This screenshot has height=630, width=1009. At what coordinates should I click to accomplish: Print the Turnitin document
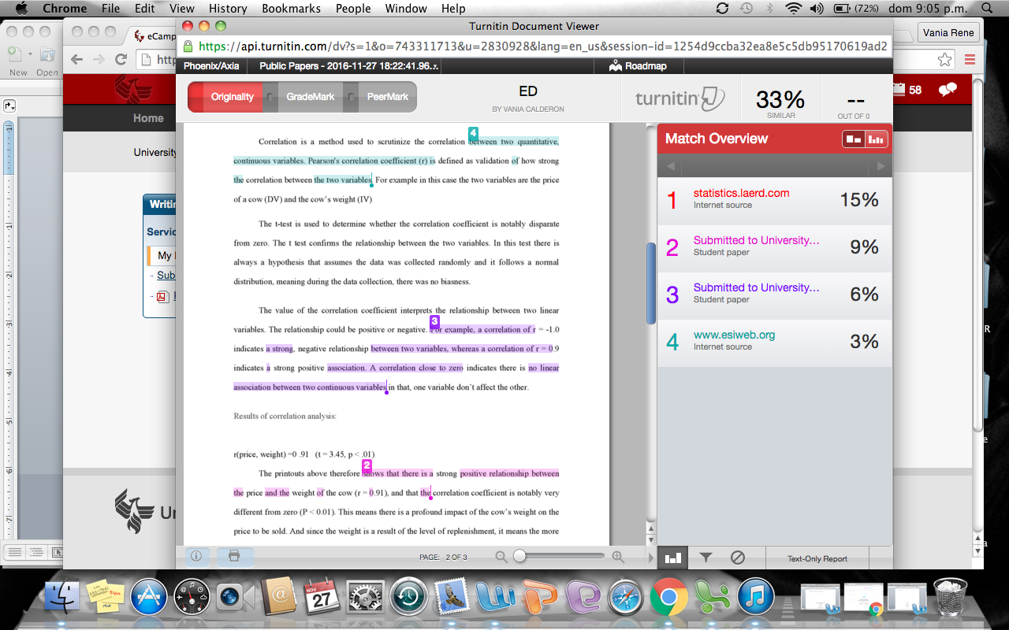tap(234, 557)
